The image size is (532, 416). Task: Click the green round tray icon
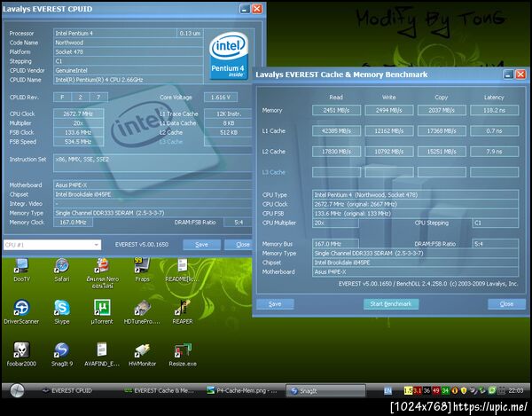coord(491,391)
